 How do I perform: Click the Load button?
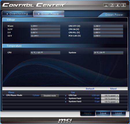pos(118,113)
